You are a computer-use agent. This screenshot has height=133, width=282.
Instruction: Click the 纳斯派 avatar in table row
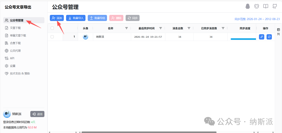tap(85, 37)
